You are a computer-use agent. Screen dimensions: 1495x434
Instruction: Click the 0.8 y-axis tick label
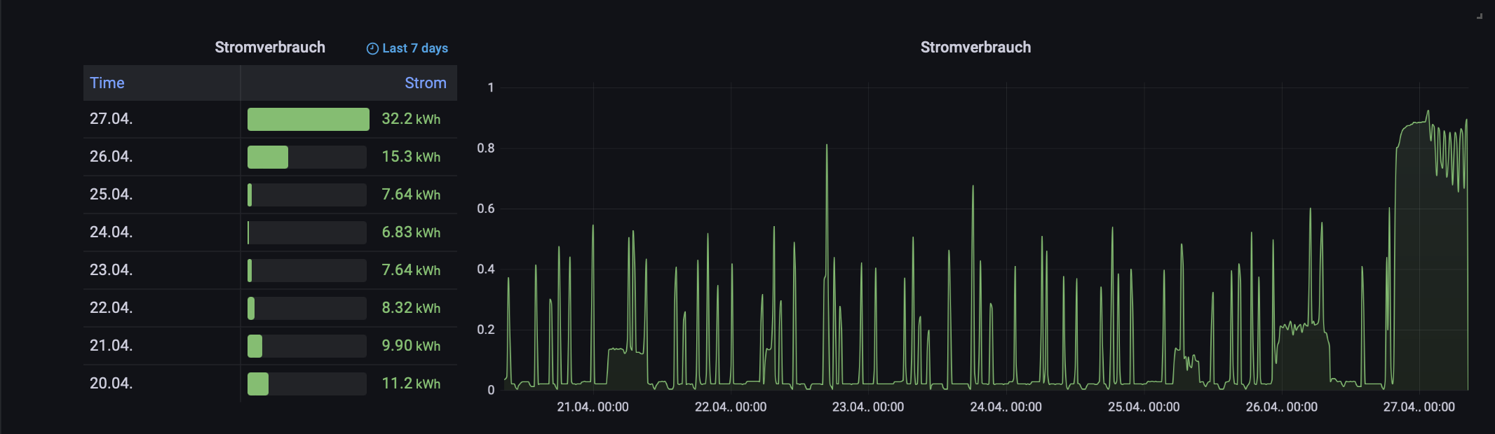pyautogui.click(x=485, y=148)
